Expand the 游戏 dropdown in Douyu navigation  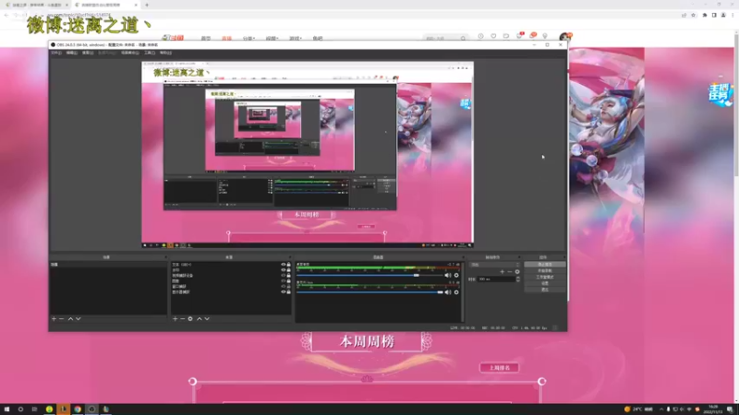(x=295, y=39)
